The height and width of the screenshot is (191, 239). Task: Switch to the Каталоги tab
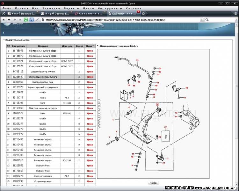pos(90,14)
